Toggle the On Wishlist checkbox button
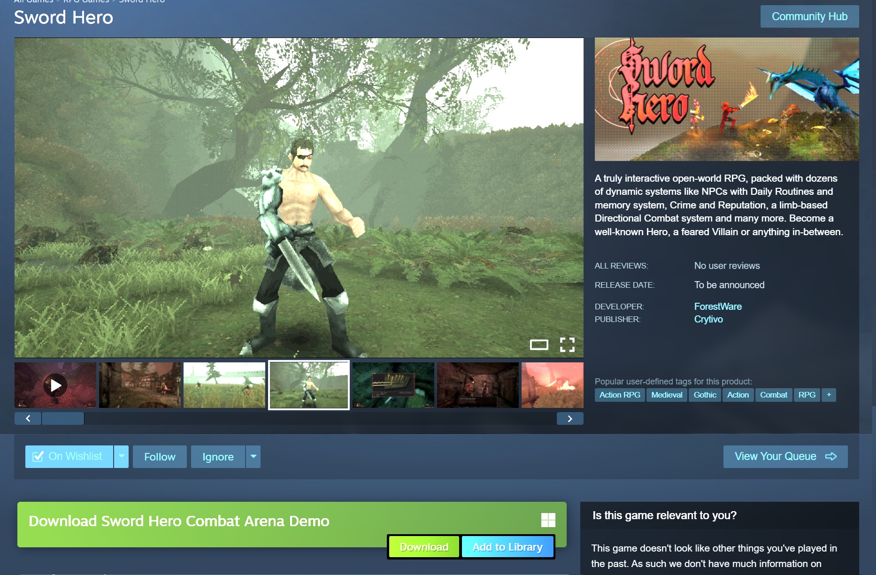876x575 pixels. pyautogui.click(x=69, y=457)
